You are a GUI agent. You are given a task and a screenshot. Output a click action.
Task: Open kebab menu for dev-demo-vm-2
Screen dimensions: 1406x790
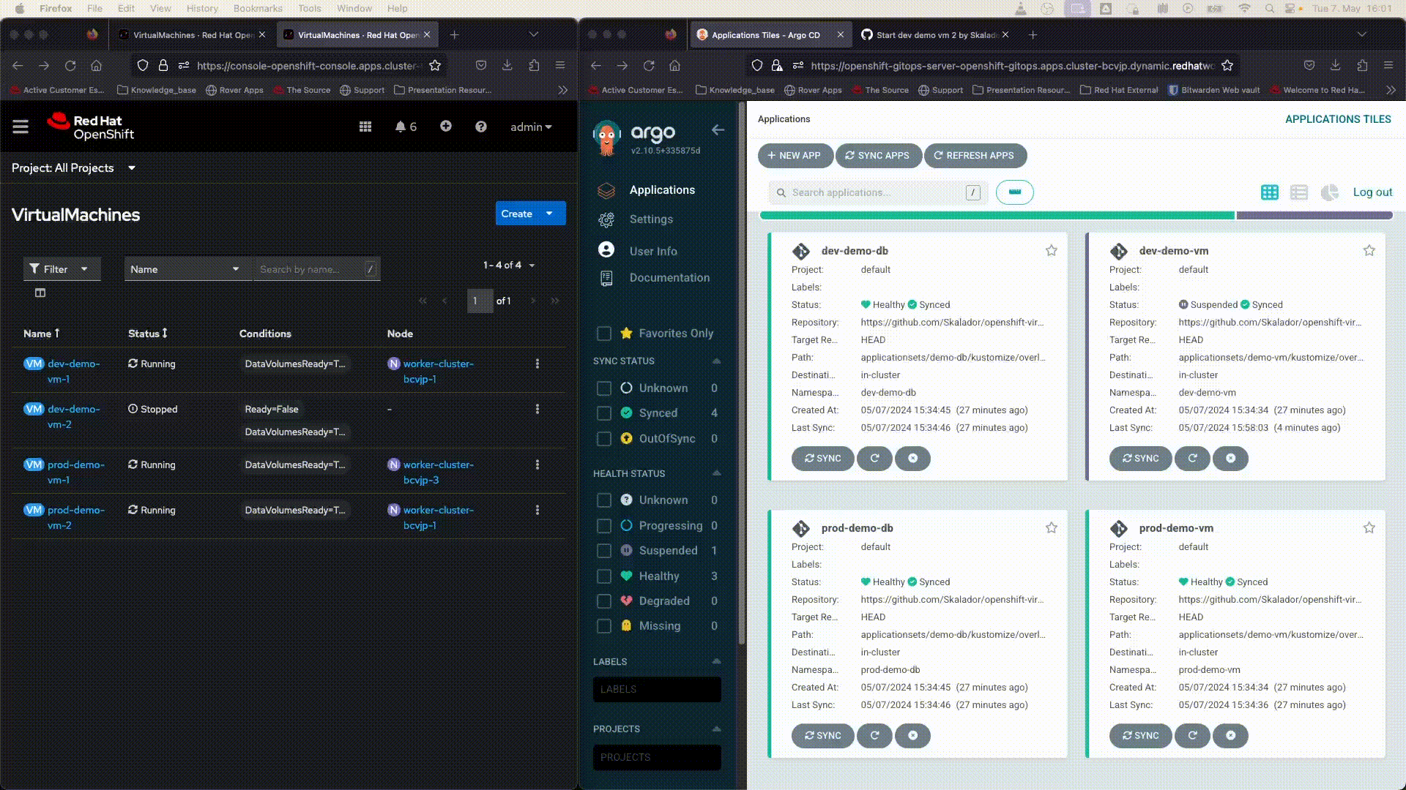538,410
